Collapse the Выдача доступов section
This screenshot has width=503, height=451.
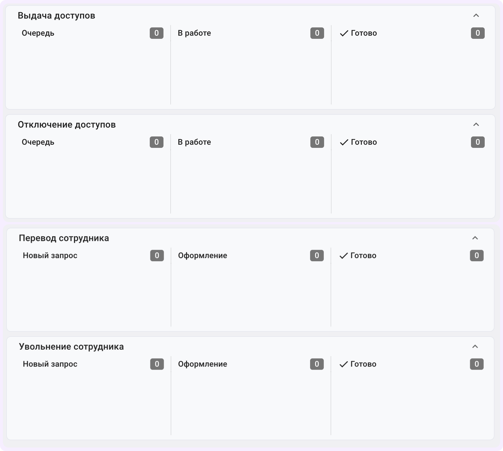(476, 15)
